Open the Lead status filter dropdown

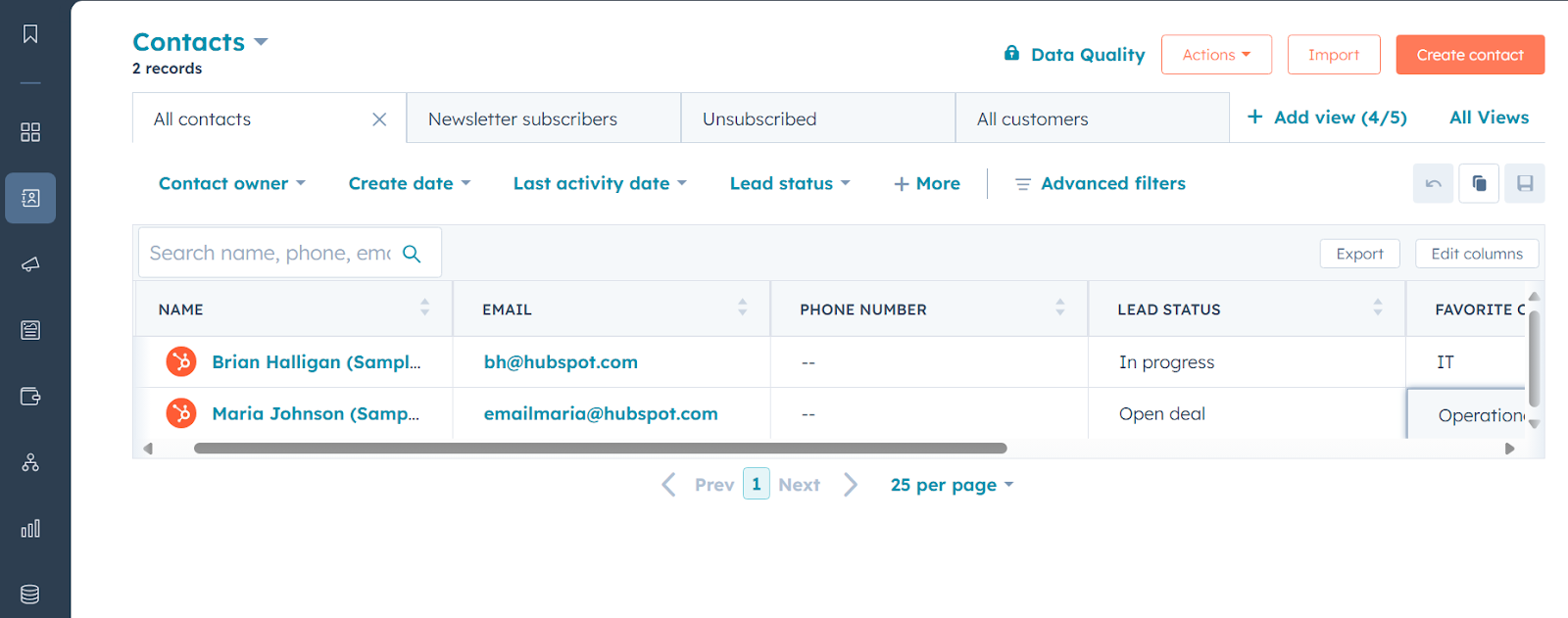tap(790, 183)
